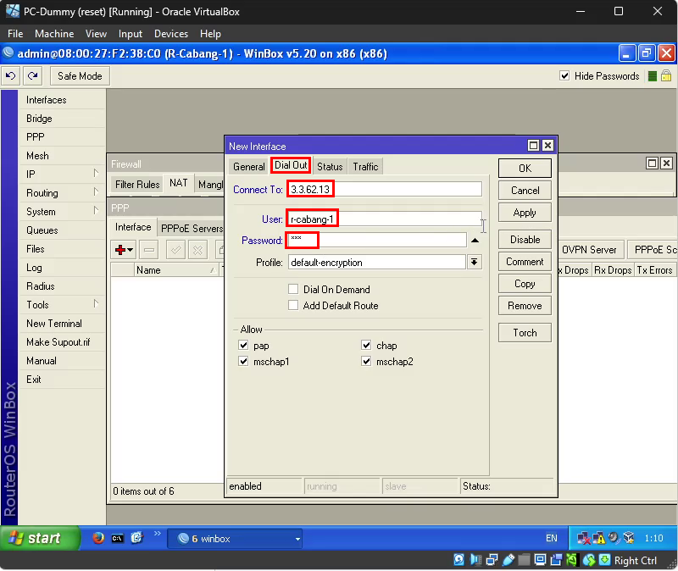Tick the Add Default Route checkbox
Image resolution: width=678 pixels, height=571 pixels.
(294, 306)
